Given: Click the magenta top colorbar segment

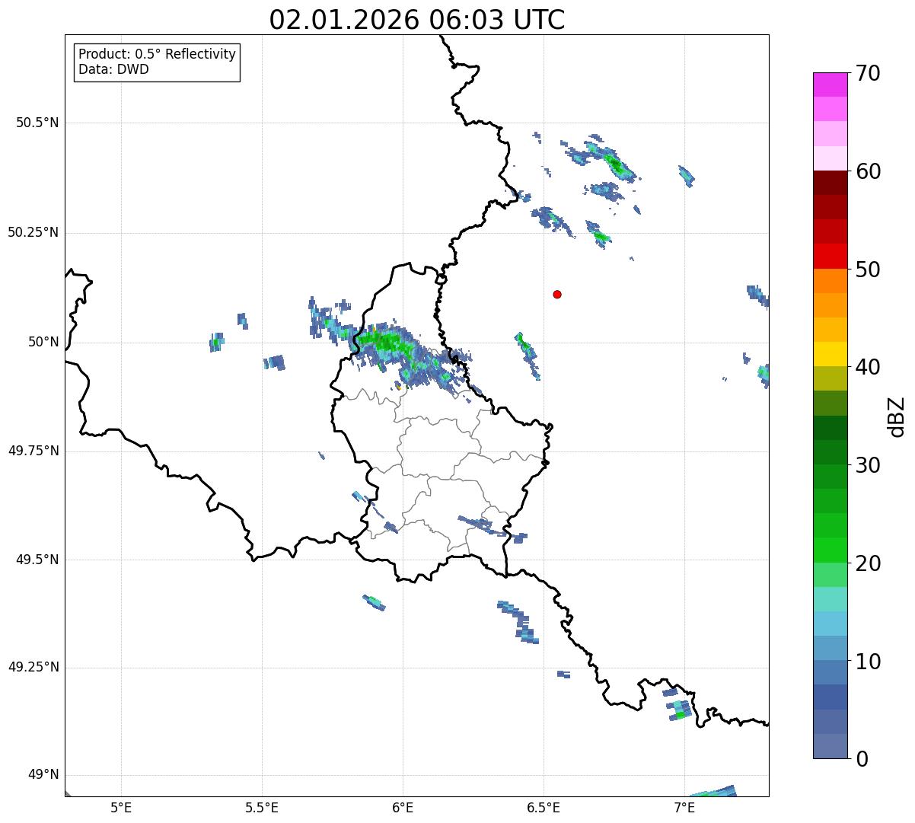Looking at the screenshot, I should pos(830,85).
